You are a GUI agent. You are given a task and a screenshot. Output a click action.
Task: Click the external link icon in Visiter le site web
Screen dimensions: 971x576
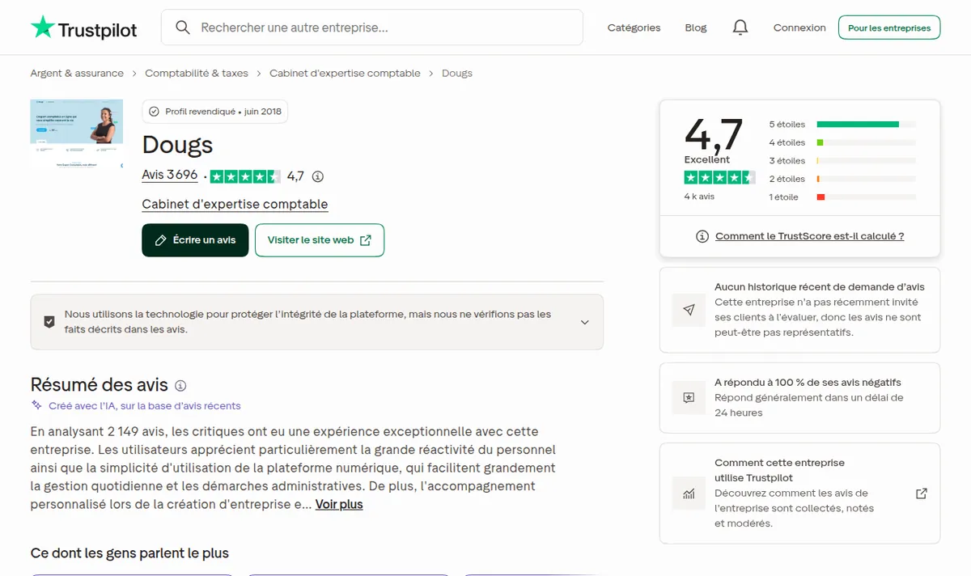coord(366,240)
